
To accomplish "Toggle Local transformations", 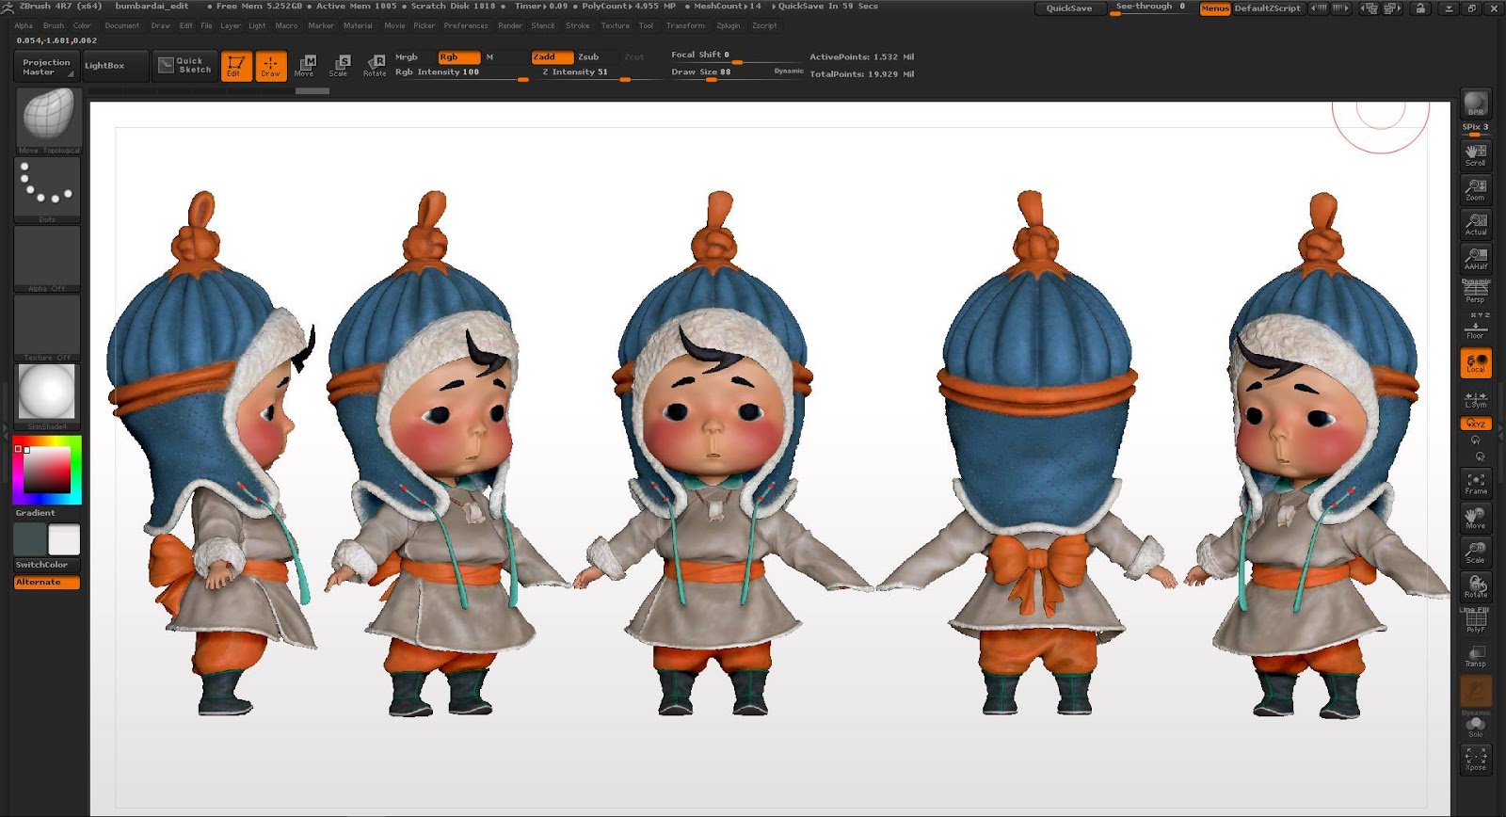I will click(1475, 362).
